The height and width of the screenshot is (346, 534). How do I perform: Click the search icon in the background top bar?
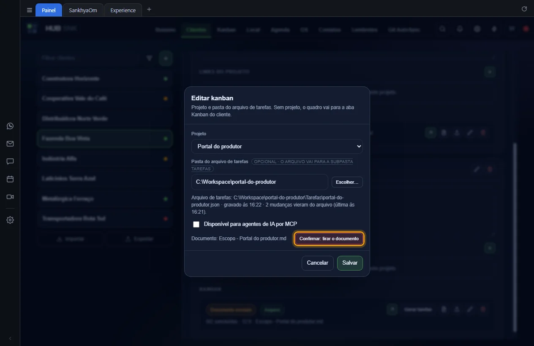[x=442, y=29]
